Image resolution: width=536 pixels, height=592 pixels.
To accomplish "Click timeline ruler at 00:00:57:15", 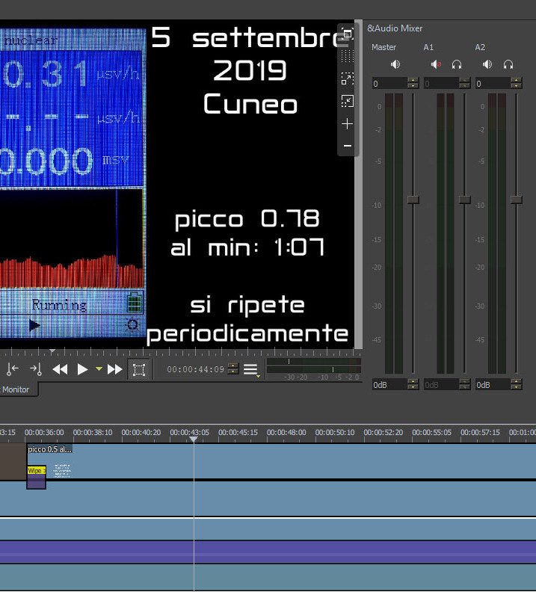I will (480, 432).
